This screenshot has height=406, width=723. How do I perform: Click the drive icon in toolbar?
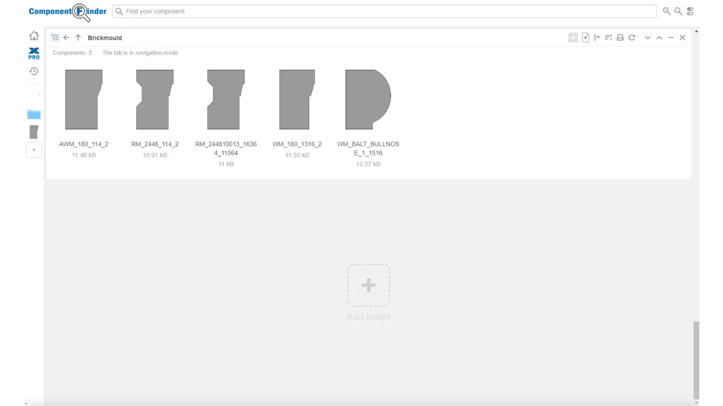620,38
